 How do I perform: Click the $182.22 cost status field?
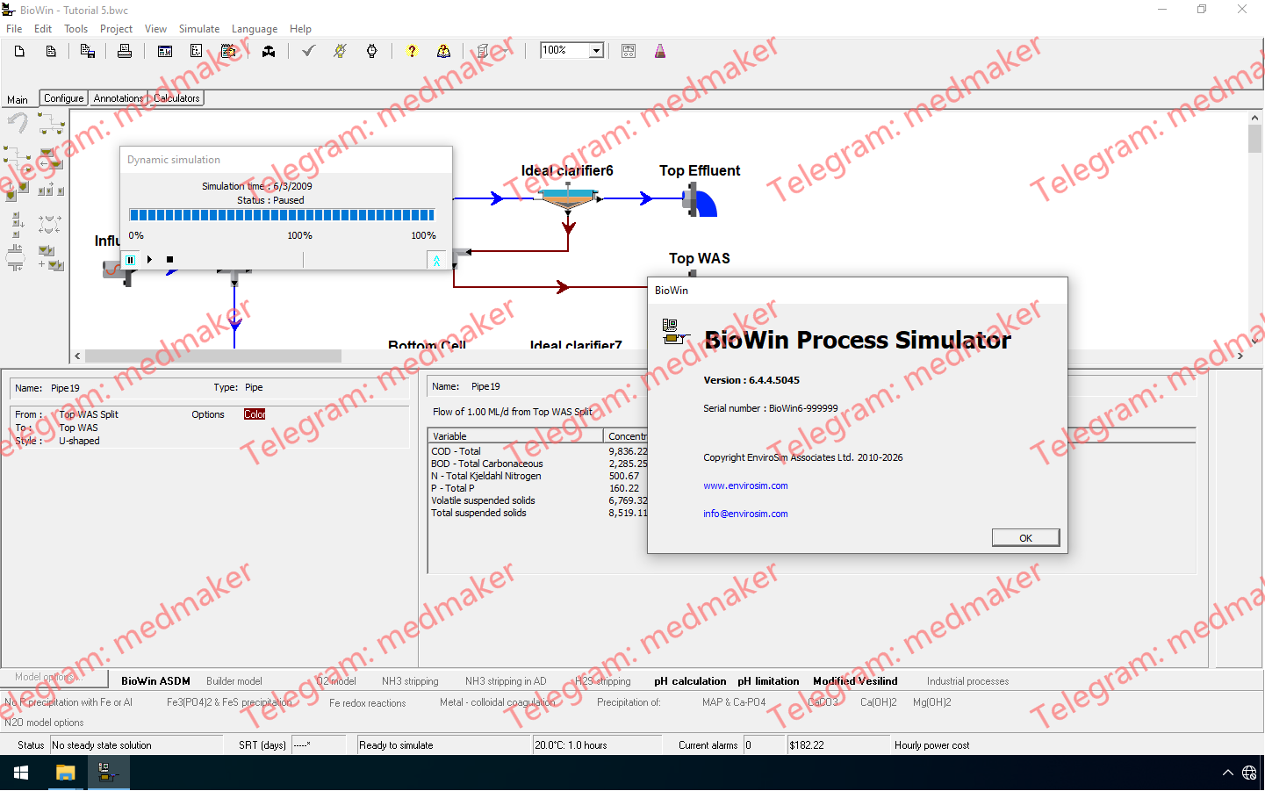click(x=838, y=745)
